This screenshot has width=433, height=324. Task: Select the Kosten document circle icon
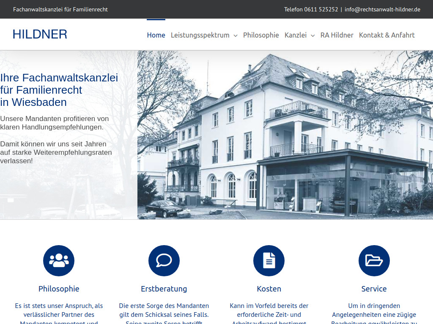tap(269, 261)
